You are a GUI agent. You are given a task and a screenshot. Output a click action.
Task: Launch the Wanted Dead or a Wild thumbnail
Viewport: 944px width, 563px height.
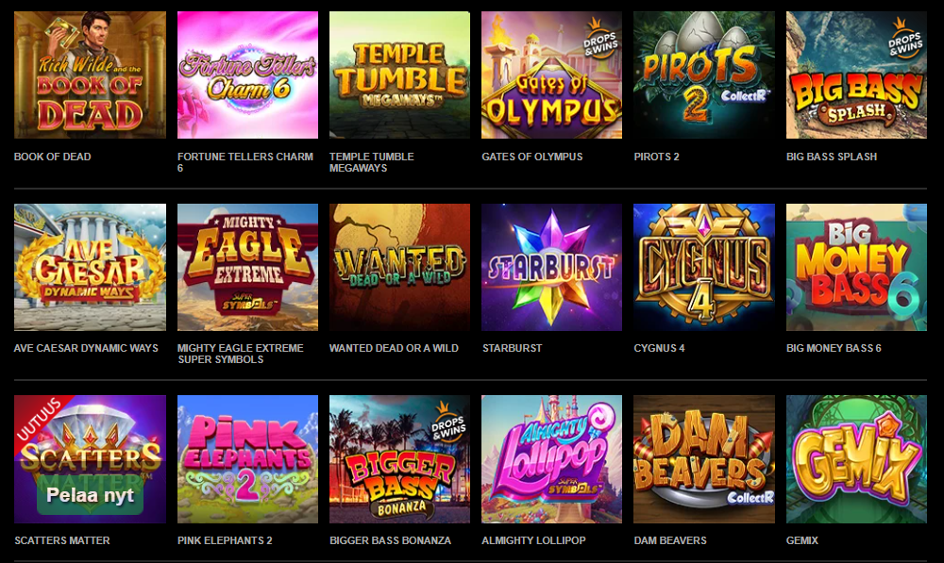(399, 267)
